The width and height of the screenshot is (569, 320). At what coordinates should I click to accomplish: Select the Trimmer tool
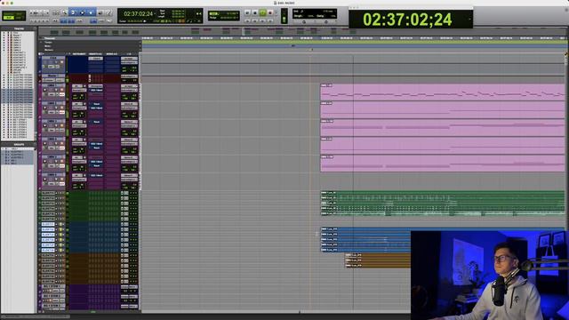coord(73,12)
